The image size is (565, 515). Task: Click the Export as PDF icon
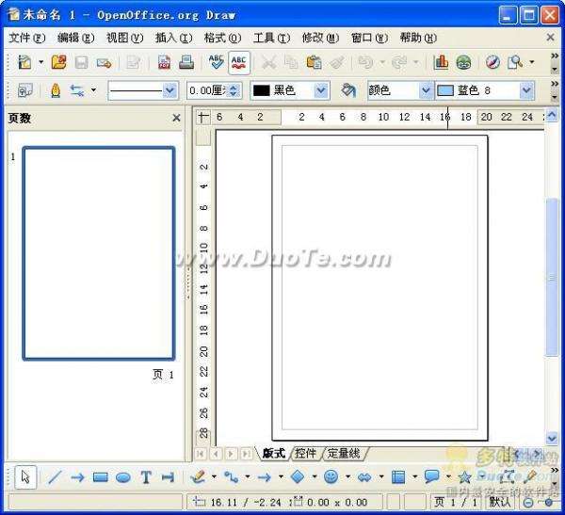(x=164, y=62)
